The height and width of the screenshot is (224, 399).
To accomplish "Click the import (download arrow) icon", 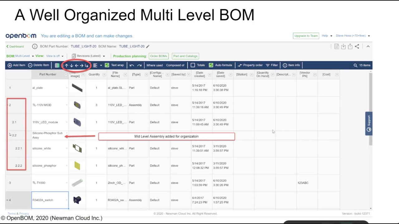I will tap(343, 46).
